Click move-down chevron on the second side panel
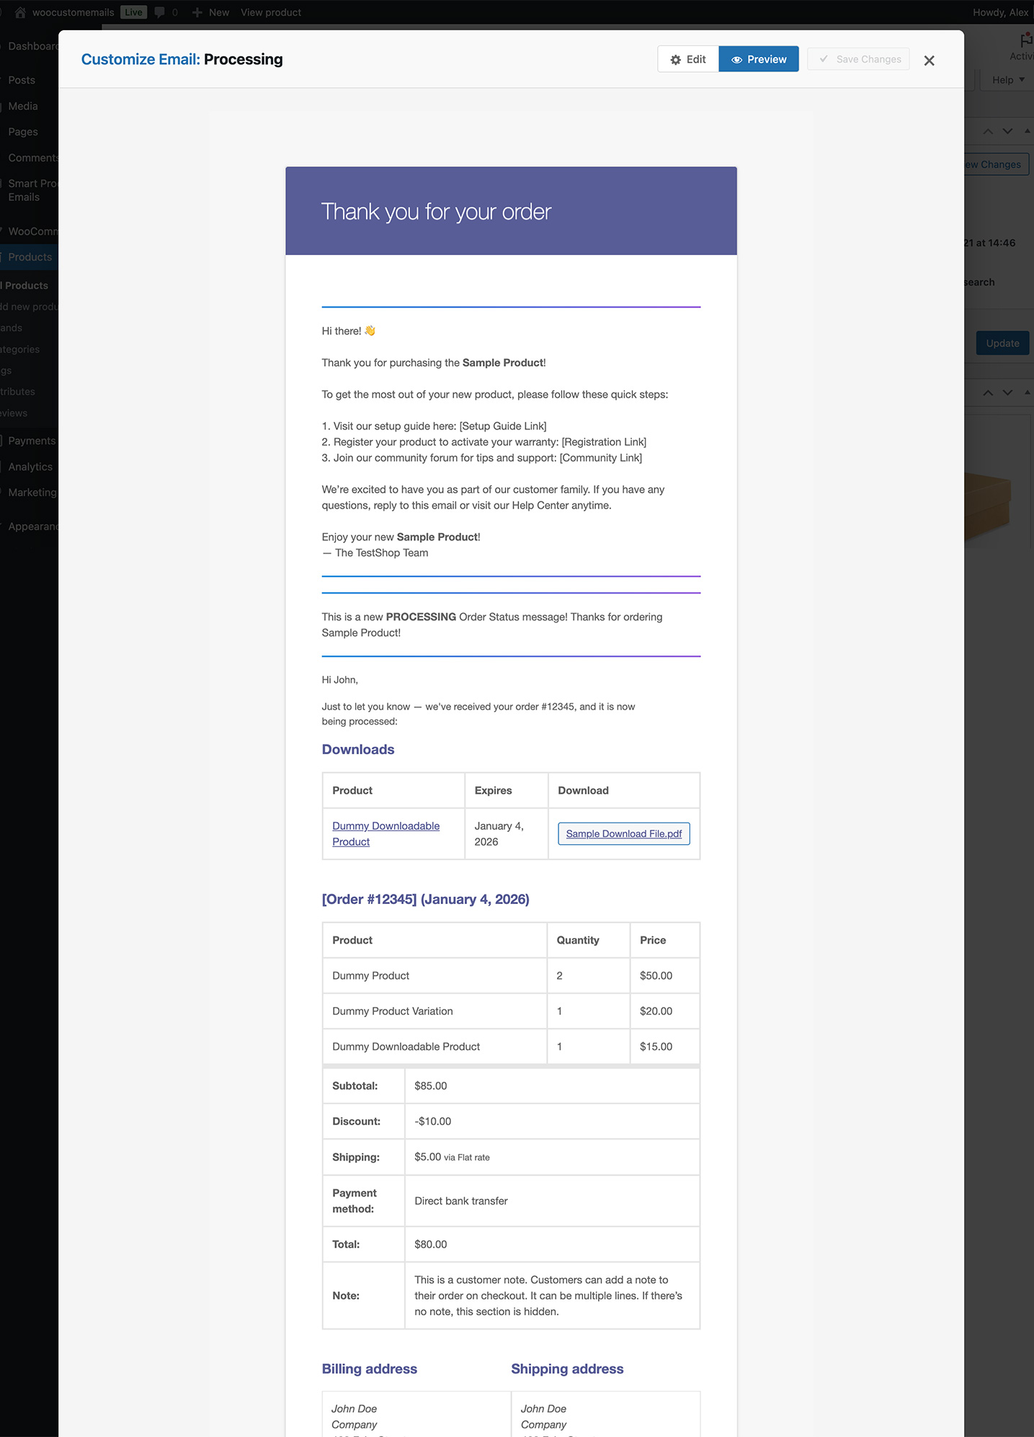 point(1007,393)
